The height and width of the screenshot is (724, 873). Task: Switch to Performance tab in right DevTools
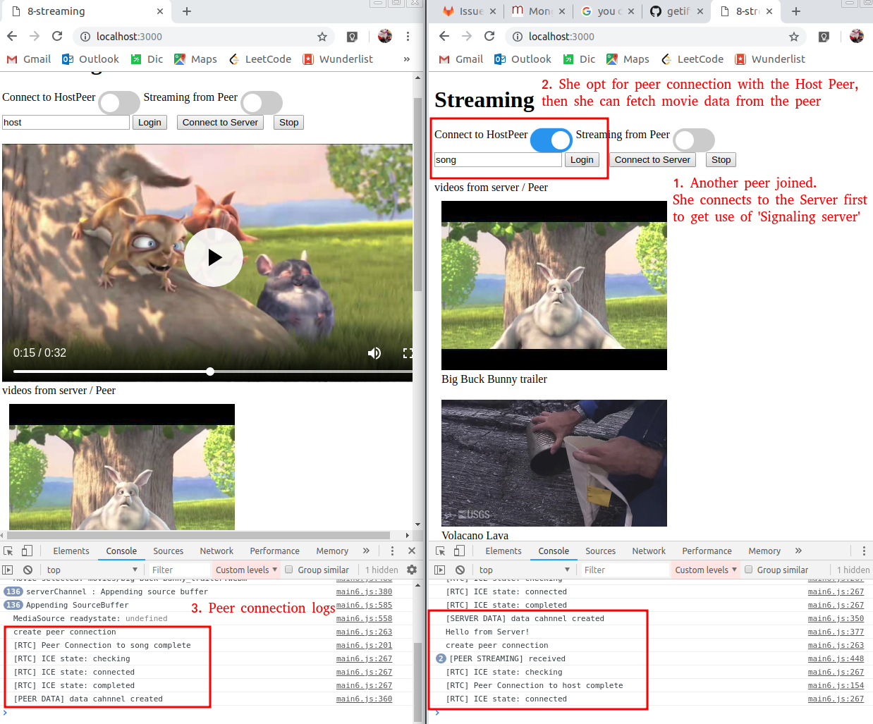707,551
